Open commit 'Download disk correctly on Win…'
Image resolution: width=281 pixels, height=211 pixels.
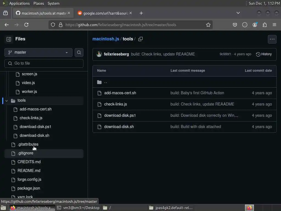click(x=204, y=116)
